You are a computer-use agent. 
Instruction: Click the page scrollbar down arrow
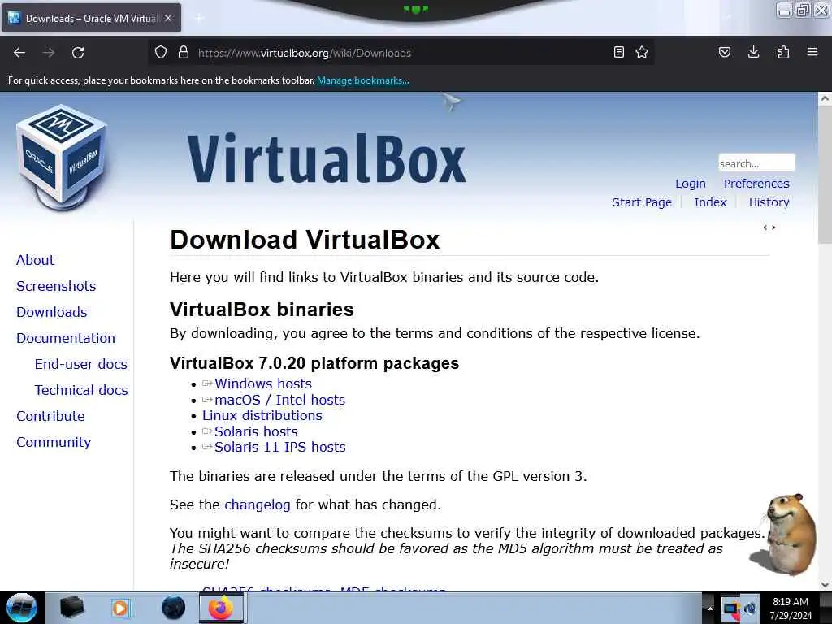pos(825,585)
